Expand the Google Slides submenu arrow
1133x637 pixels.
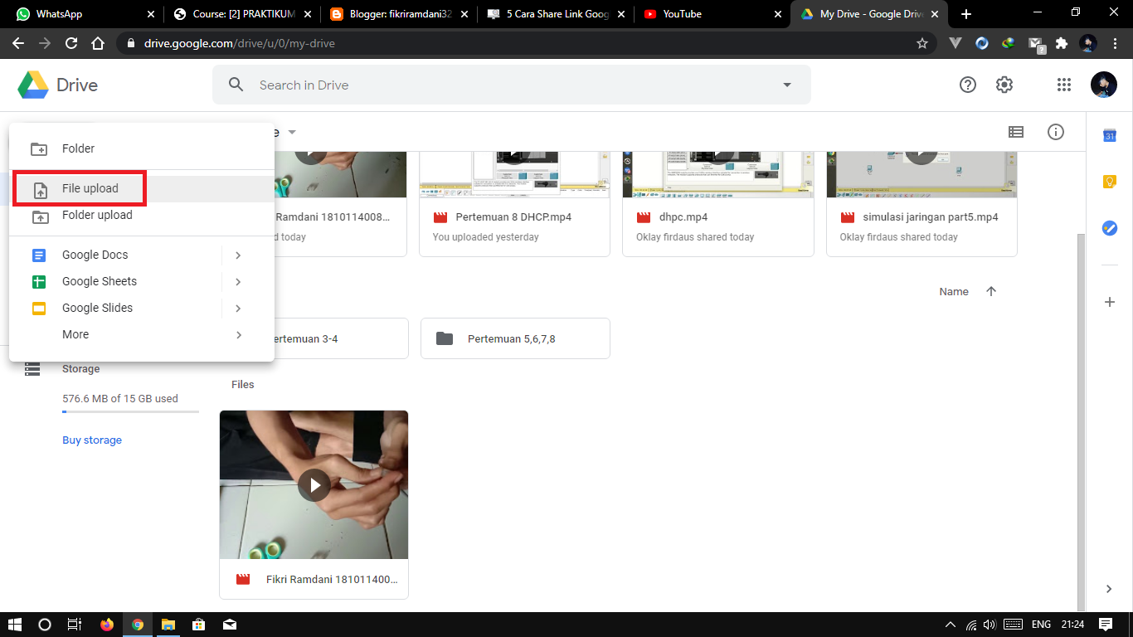(x=238, y=308)
